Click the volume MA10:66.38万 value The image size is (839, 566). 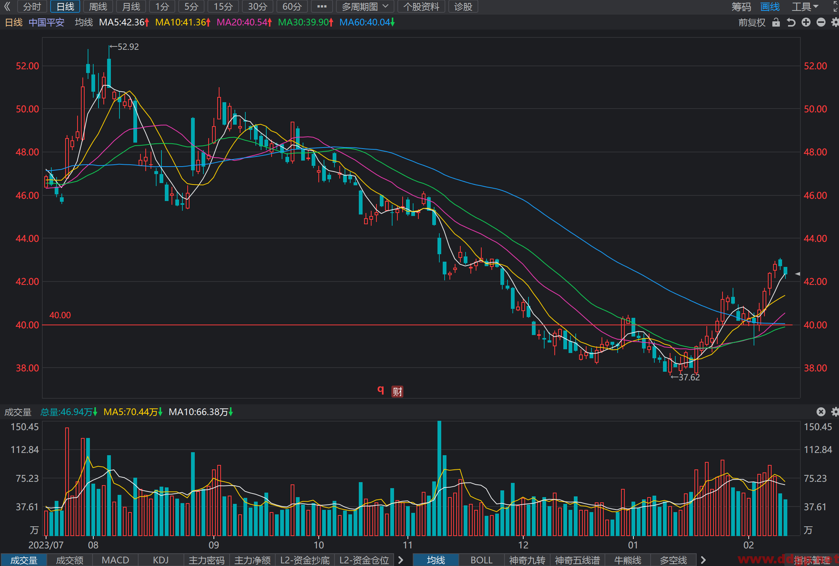(201, 412)
